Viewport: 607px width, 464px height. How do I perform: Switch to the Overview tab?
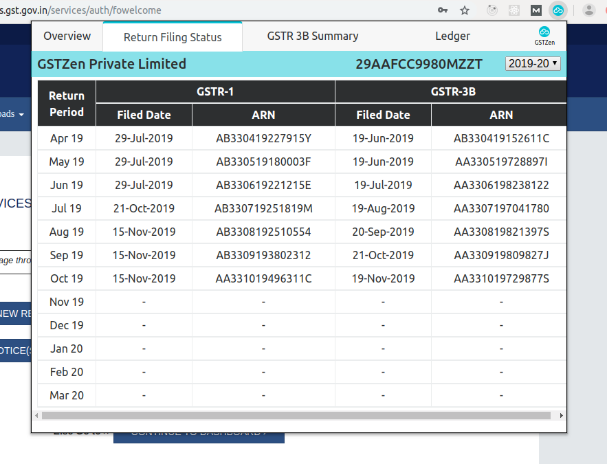67,36
